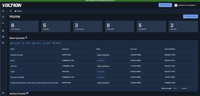Open the Rows per page dropdown
Screen dimensions: 200x96
pos(175,88)
